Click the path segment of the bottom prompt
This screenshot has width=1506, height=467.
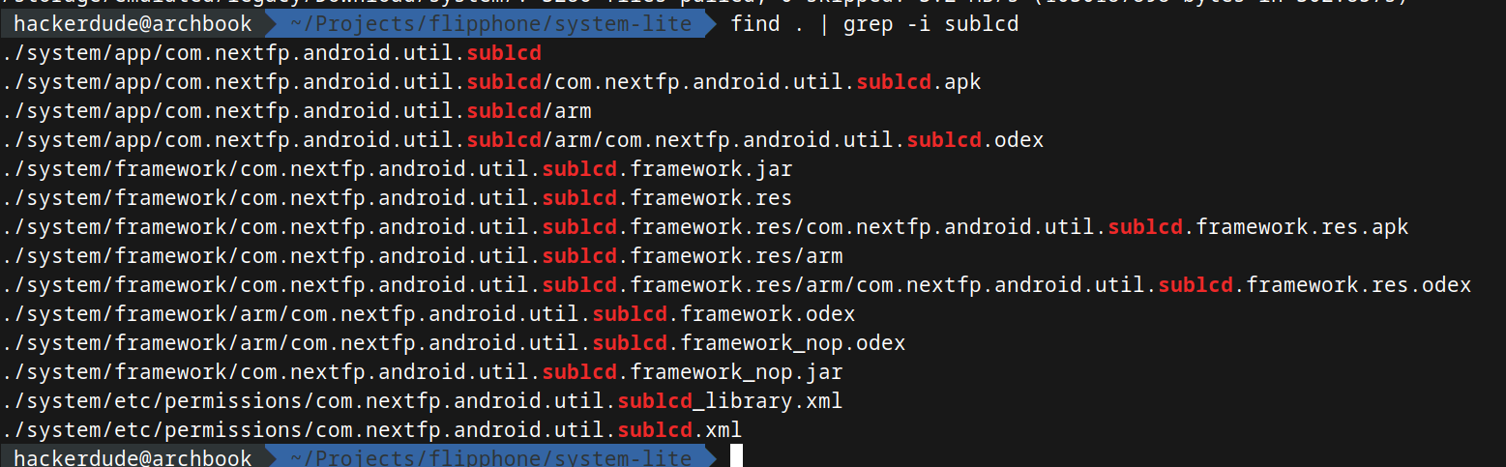tap(490, 456)
